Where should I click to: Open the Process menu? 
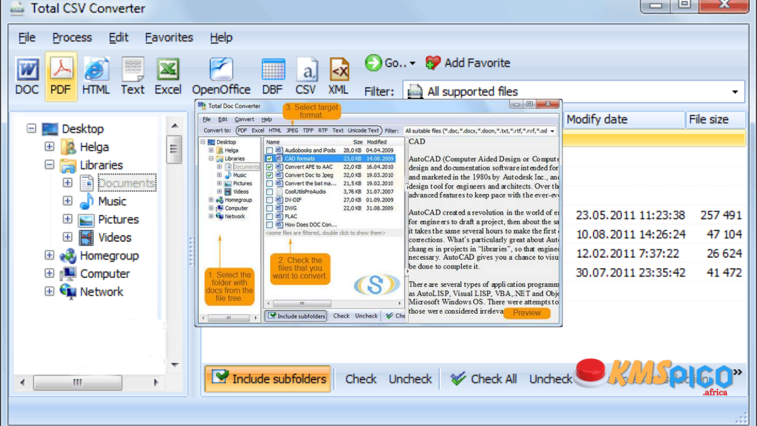[72, 37]
